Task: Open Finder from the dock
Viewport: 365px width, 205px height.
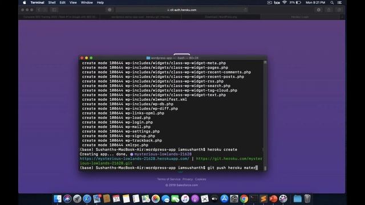Action: pyautogui.click(x=58, y=199)
